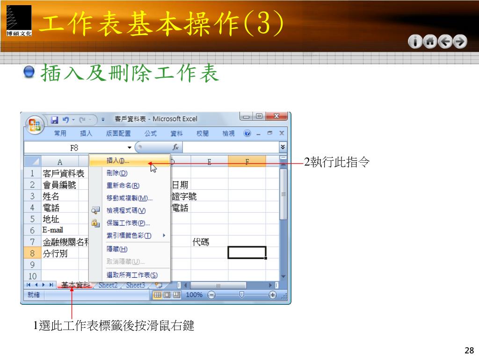
Task: Click the zoom slider handle
Action: tap(242, 294)
